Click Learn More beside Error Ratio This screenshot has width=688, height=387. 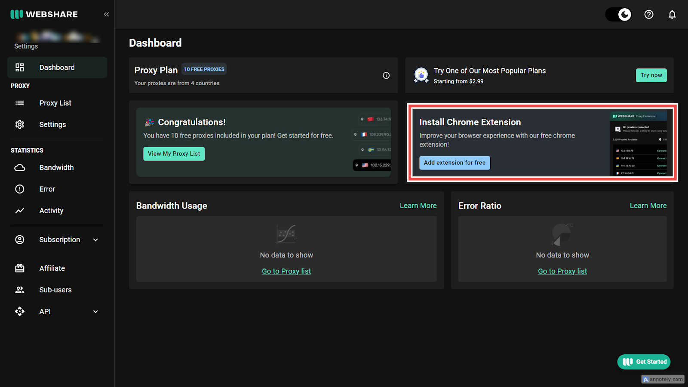[x=648, y=206]
